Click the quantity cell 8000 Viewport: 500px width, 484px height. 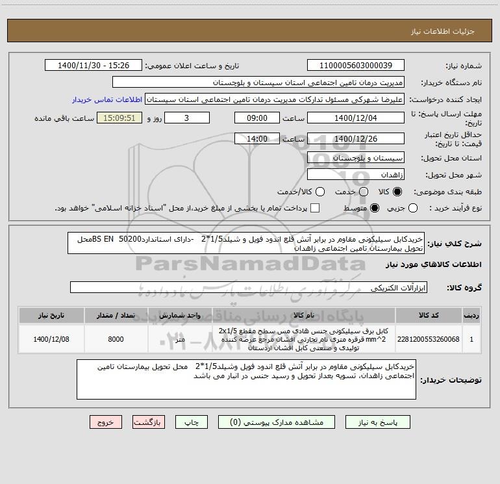pos(116,339)
